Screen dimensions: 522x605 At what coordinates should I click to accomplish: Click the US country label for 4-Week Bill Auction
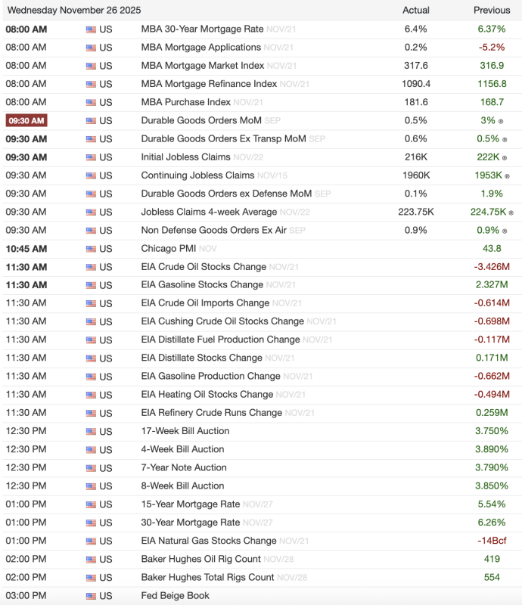106,450
